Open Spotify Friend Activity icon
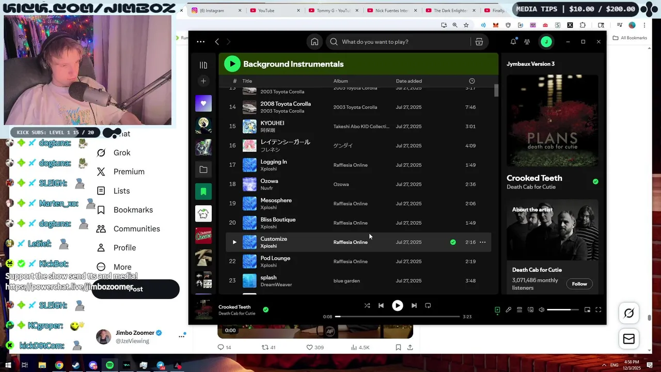The width and height of the screenshot is (661, 372). [527, 42]
